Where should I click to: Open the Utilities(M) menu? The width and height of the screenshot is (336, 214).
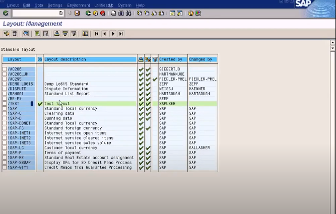click(104, 6)
